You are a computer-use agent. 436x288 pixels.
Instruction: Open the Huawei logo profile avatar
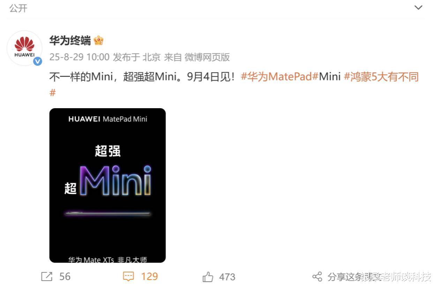(24, 48)
